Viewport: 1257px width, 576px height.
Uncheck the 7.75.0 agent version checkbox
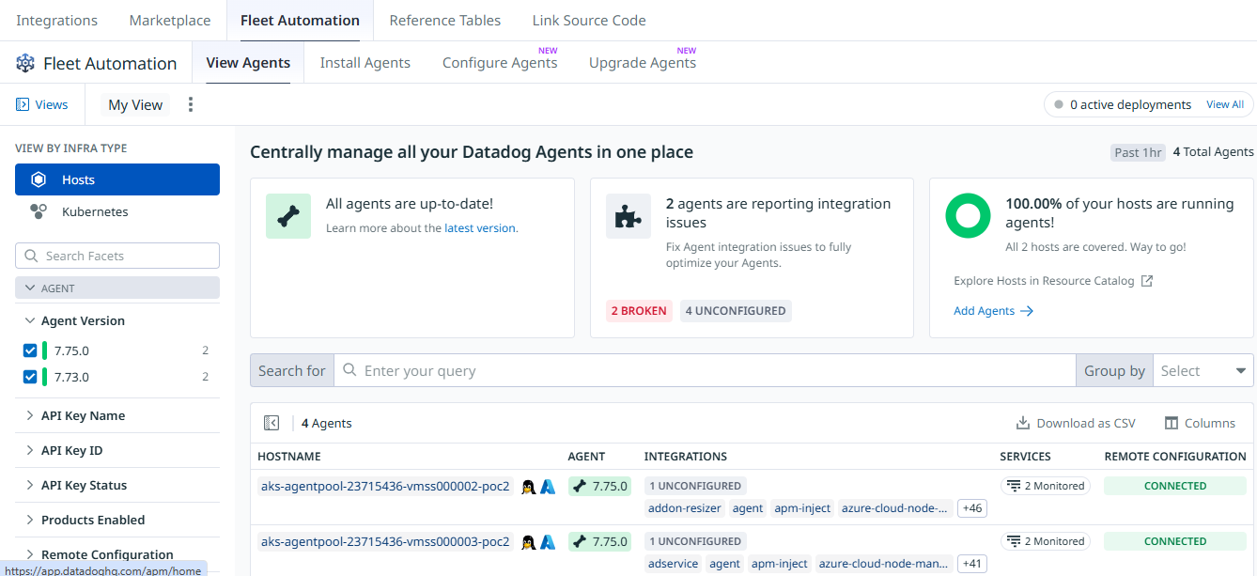click(x=30, y=350)
